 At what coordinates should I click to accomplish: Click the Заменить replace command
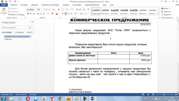click(x=166, y=12)
